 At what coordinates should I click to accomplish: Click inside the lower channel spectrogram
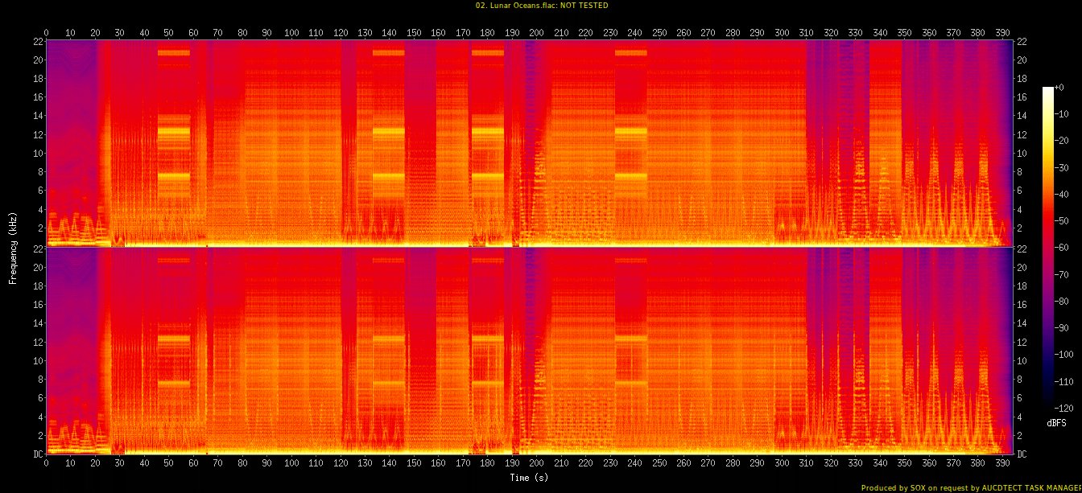tap(529, 351)
